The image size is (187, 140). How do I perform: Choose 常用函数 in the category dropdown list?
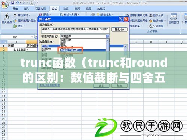tap(66, 40)
